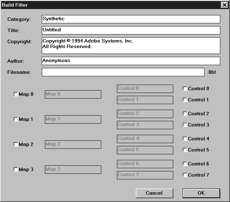The image size is (230, 202).
Task: Check the Control 6 option
Action: (185, 164)
